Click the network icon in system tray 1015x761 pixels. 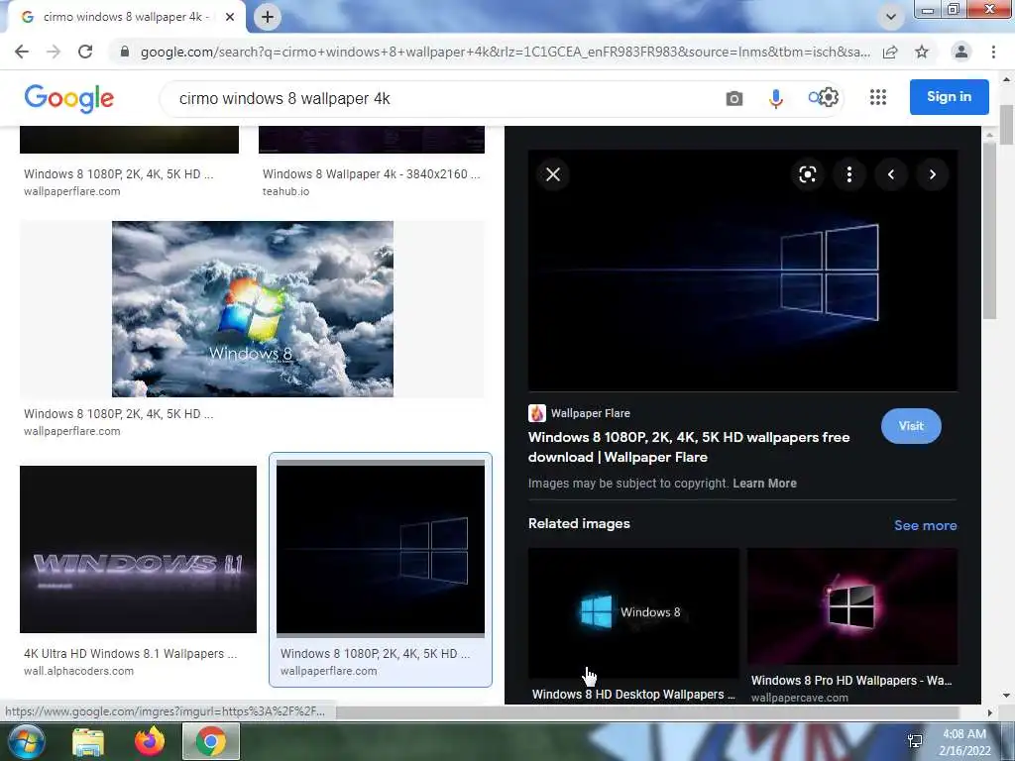coord(915,741)
